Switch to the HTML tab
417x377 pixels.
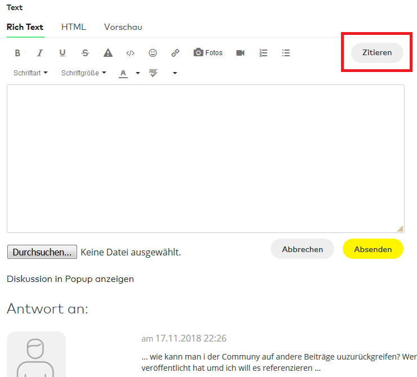74,27
